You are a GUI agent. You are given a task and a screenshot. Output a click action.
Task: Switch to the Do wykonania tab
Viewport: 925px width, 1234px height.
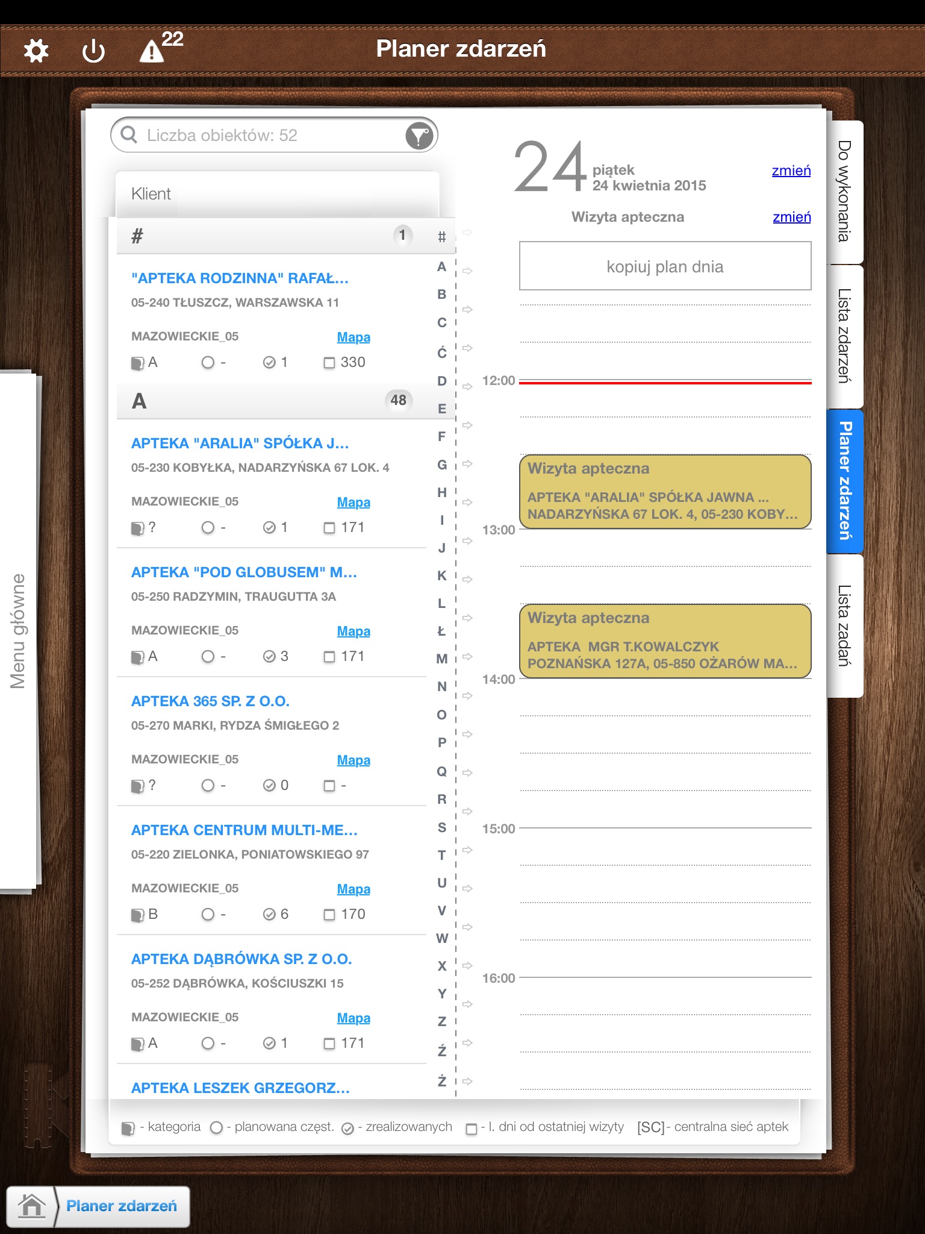pyautogui.click(x=845, y=192)
